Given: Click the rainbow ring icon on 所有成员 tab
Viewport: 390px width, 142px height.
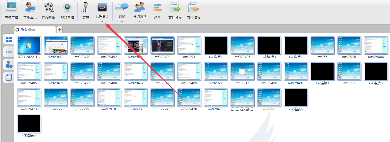Looking at the screenshot, I should coord(17,30).
